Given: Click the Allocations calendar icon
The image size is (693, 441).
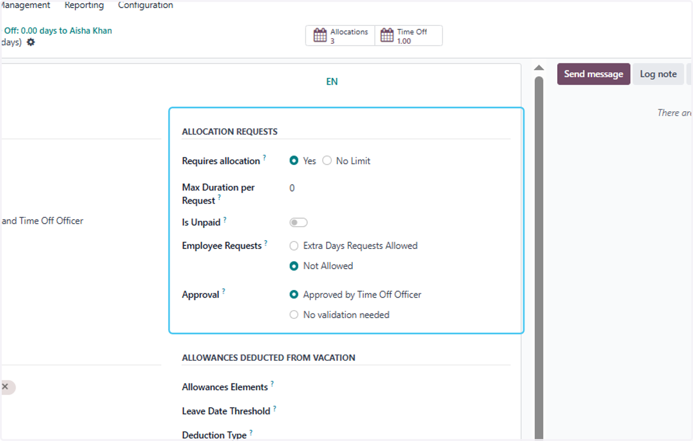Looking at the screenshot, I should [320, 35].
